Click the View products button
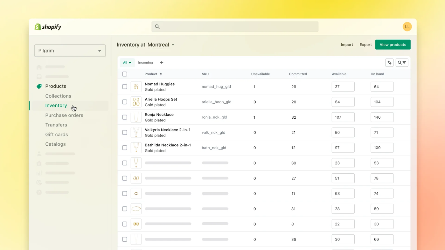 [393, 45]
